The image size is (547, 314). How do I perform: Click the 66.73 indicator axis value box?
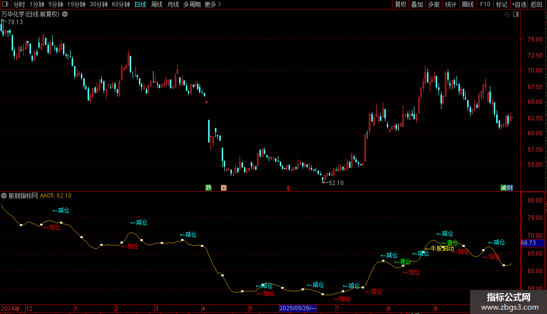pos(532,243)
